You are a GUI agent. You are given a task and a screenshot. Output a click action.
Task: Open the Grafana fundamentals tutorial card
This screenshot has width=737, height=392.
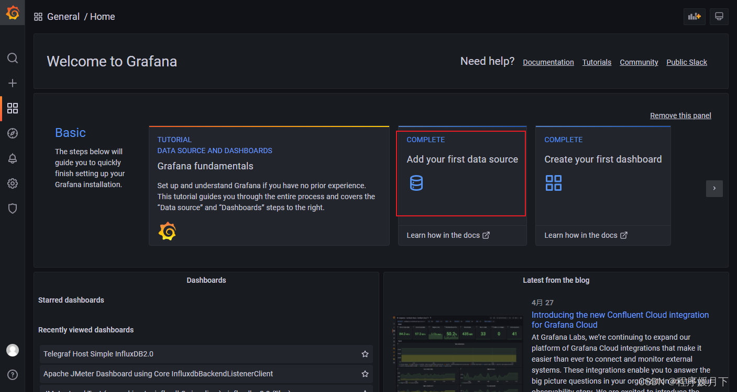click(x=269, y=186)
